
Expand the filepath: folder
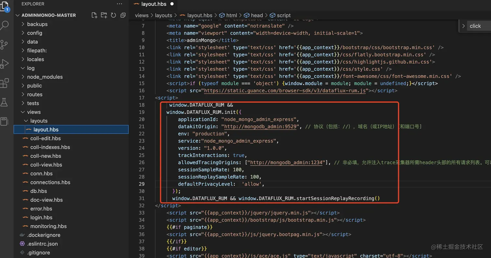click(71, 50)
